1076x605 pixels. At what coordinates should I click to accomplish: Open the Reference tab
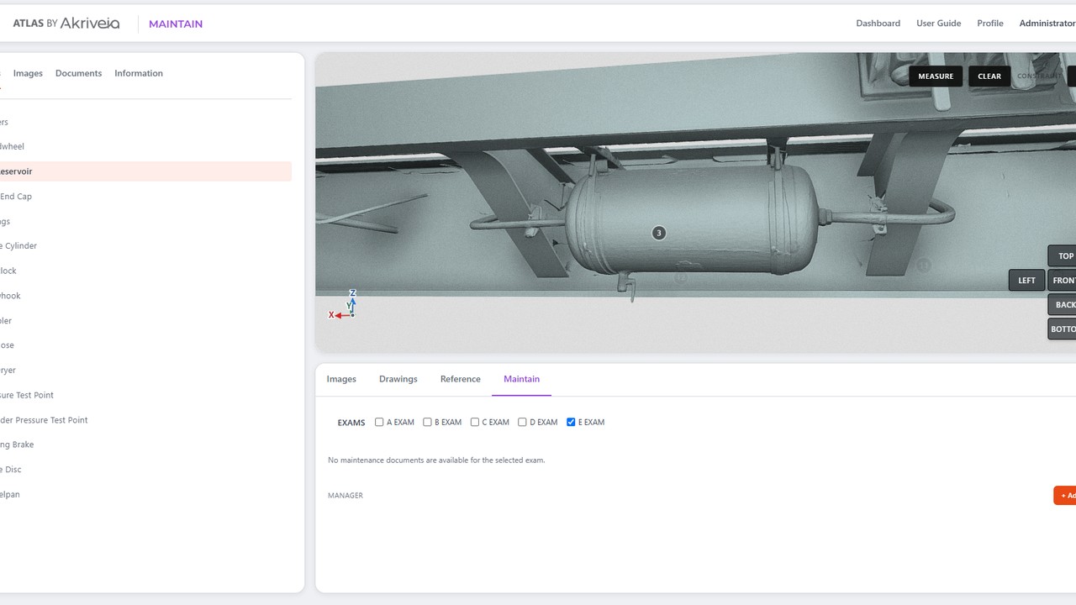(461, 379)
